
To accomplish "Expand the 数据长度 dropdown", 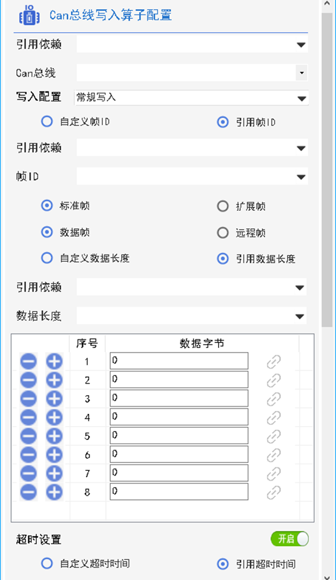I will pos(191,316).
